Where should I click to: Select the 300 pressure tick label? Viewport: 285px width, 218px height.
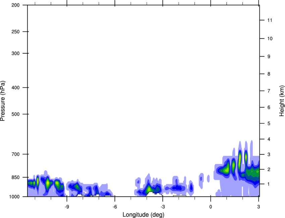(16, 53)
